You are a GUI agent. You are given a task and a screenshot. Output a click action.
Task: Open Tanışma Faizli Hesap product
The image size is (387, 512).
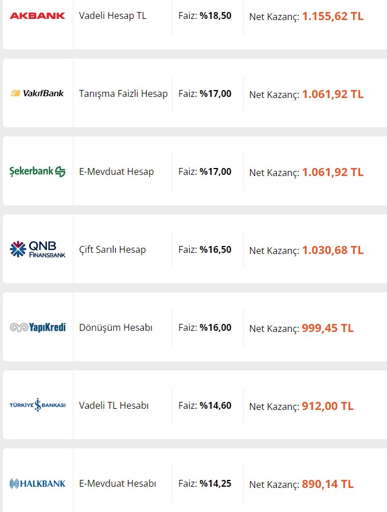pyautogui.click(x=123, y=93)
